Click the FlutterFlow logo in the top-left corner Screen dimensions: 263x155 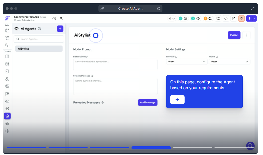7,18
